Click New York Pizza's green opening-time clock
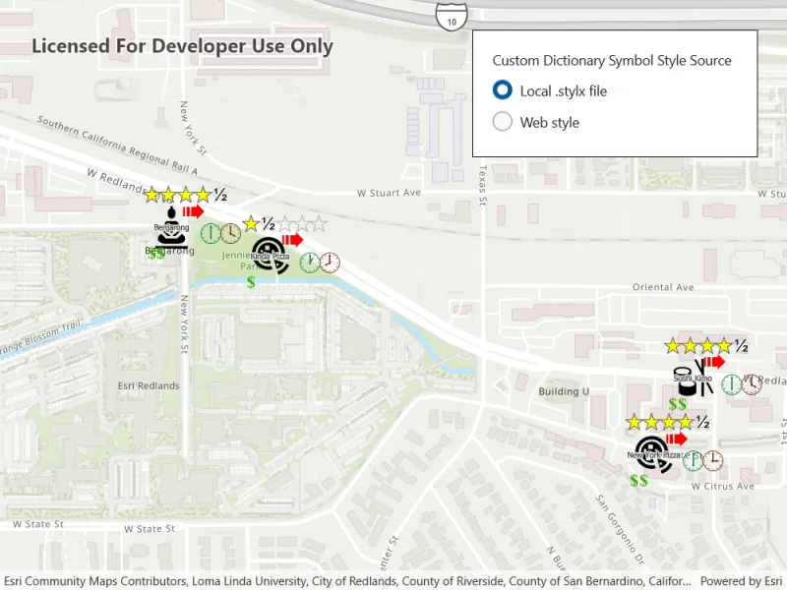 (x=693, y=460)
